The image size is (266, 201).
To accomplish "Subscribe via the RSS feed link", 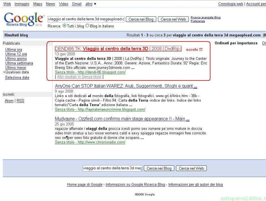I will tap(20, 101).
